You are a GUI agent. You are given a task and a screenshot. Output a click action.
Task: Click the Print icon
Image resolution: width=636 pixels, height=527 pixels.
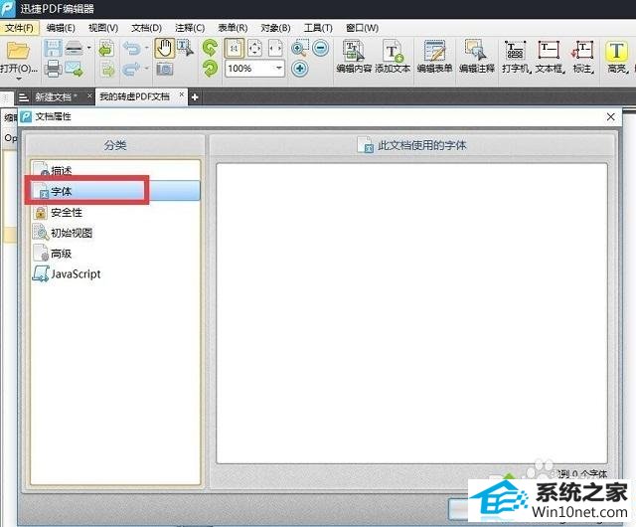53,69
